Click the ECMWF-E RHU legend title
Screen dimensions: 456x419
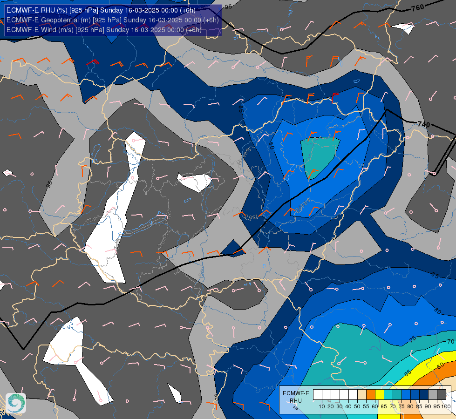click(296, 397)
